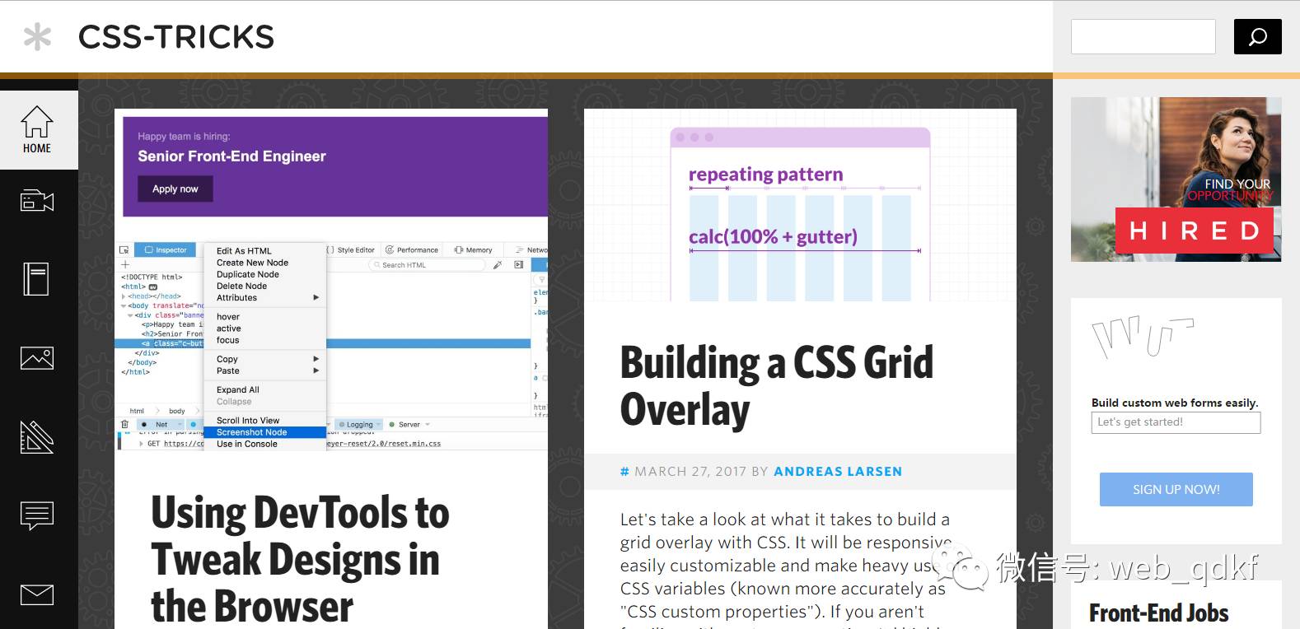Expand the Attributes submenu arrow
The height and width of the screenshot is (629, 1300).
pos(316,298)
